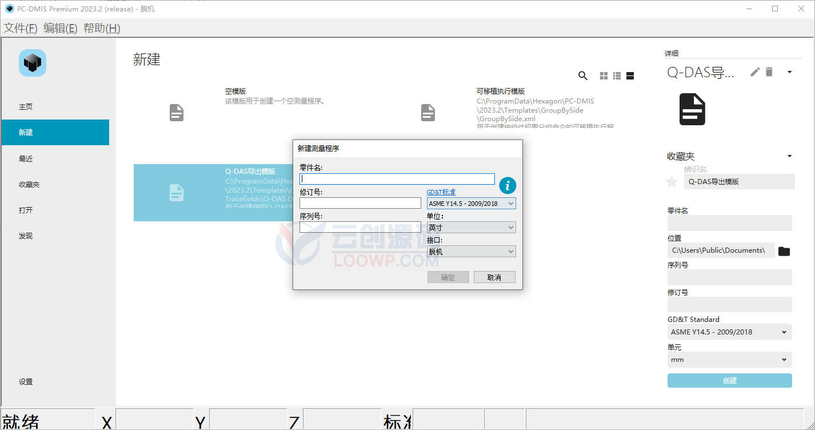Select the 空模版 template title
The image size is (815, 430).
tap(235, 91)
